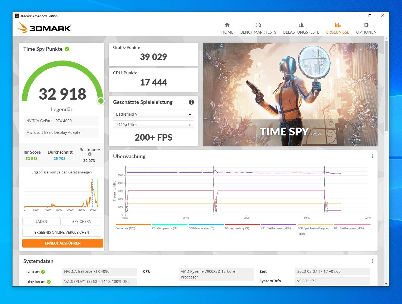Click the Grafiktest 2 marker in chart
This screenshot has height=304, width=402.
216,205
